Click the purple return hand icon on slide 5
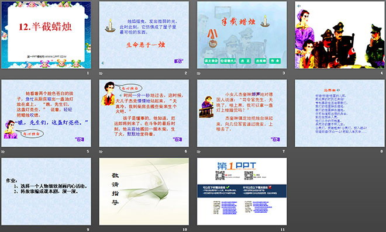 tap(80, 139)
